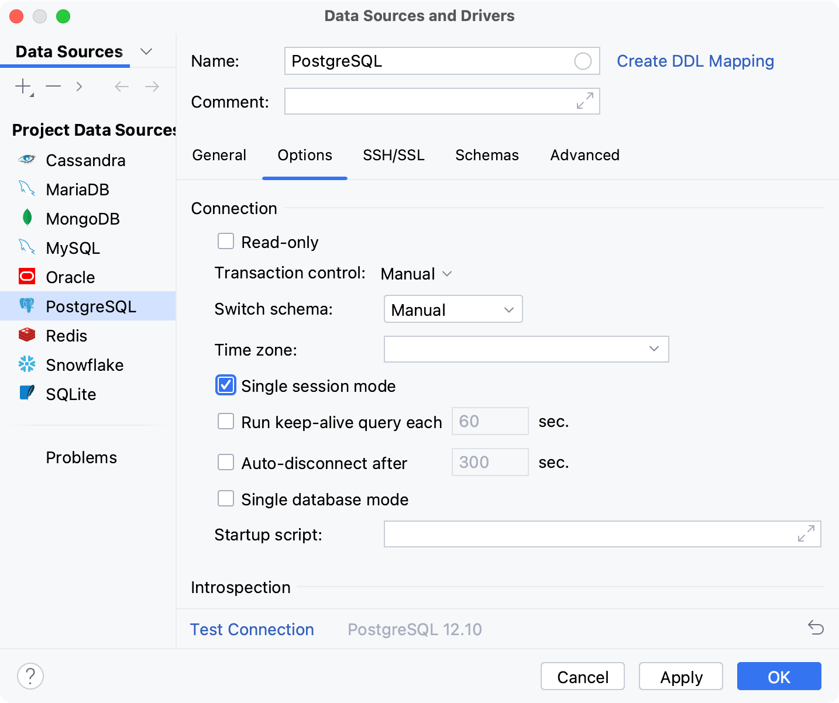Click the Test Connection link

tap(252, 629)
